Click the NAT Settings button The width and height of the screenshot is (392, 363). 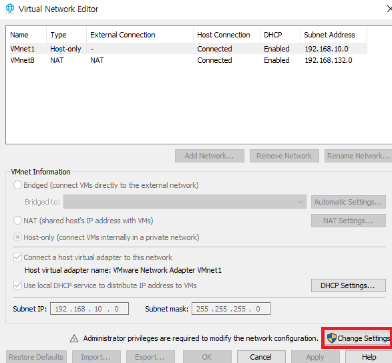[x=348, y=221]
